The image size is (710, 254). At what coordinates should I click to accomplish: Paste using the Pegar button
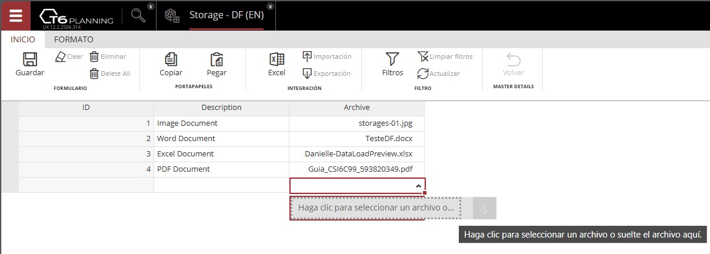(216, 65)
